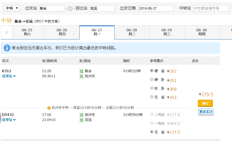Click total price ¥279.5

pos(206,94)
